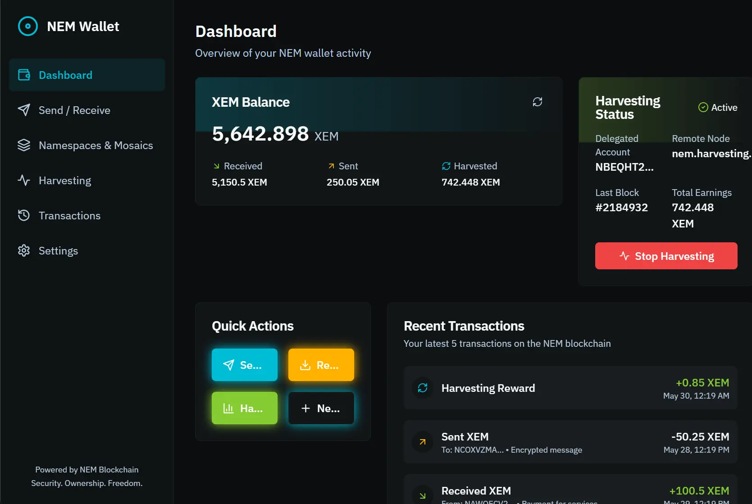Click the Harvested refresh icon in balance card
The width and height of the screenshot is (752, 504).
point(446,166)
